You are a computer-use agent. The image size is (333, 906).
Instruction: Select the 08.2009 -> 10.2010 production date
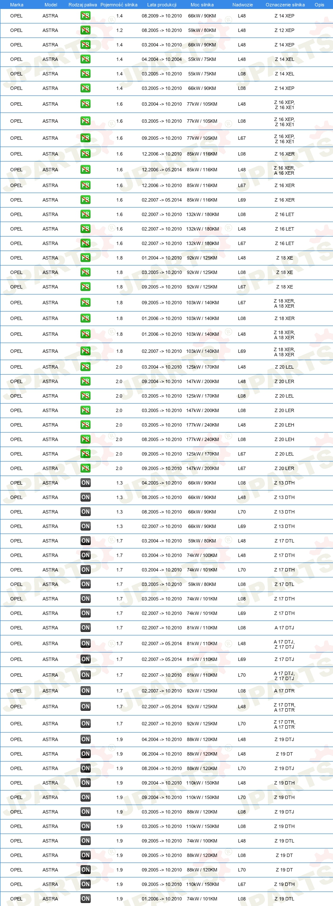pyautogui.click(x=162, y=16)
